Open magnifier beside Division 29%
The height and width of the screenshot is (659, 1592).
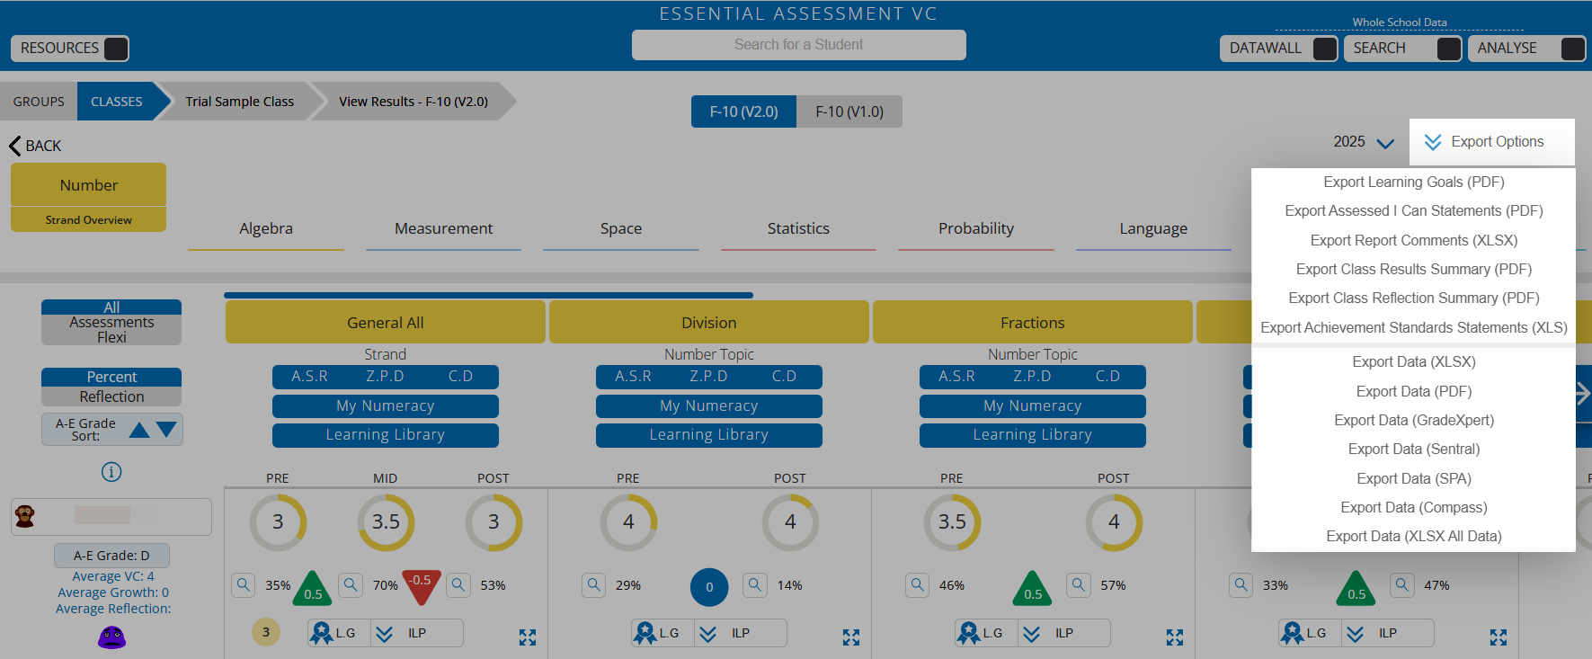(594, 585)
